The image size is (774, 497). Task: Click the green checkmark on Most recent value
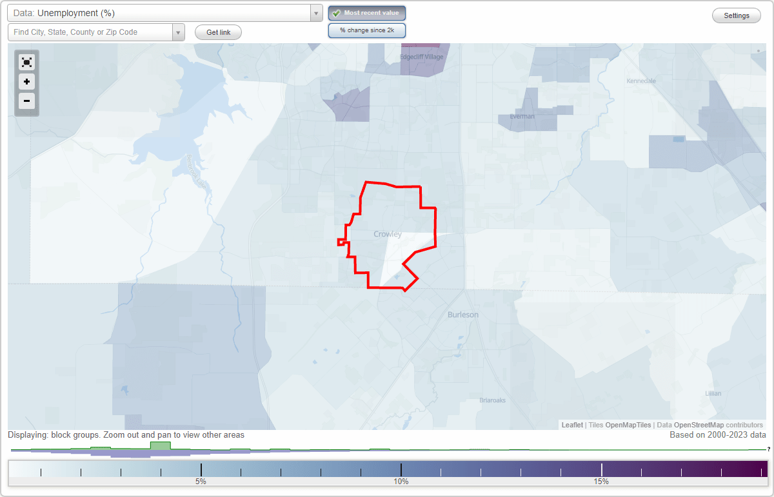[x=336, y=13]
